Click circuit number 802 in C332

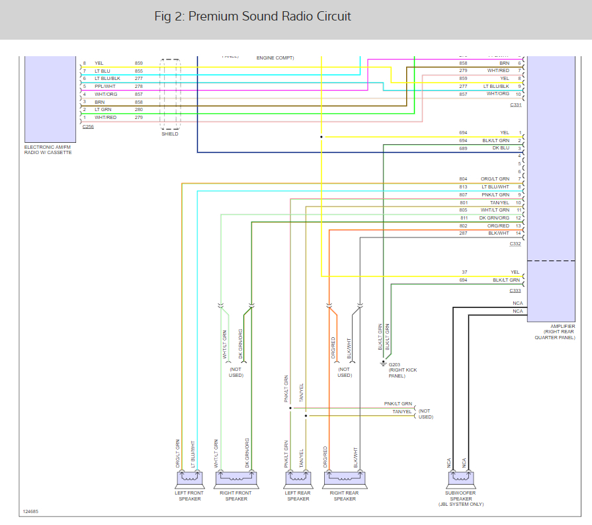[x=463, y=225]
